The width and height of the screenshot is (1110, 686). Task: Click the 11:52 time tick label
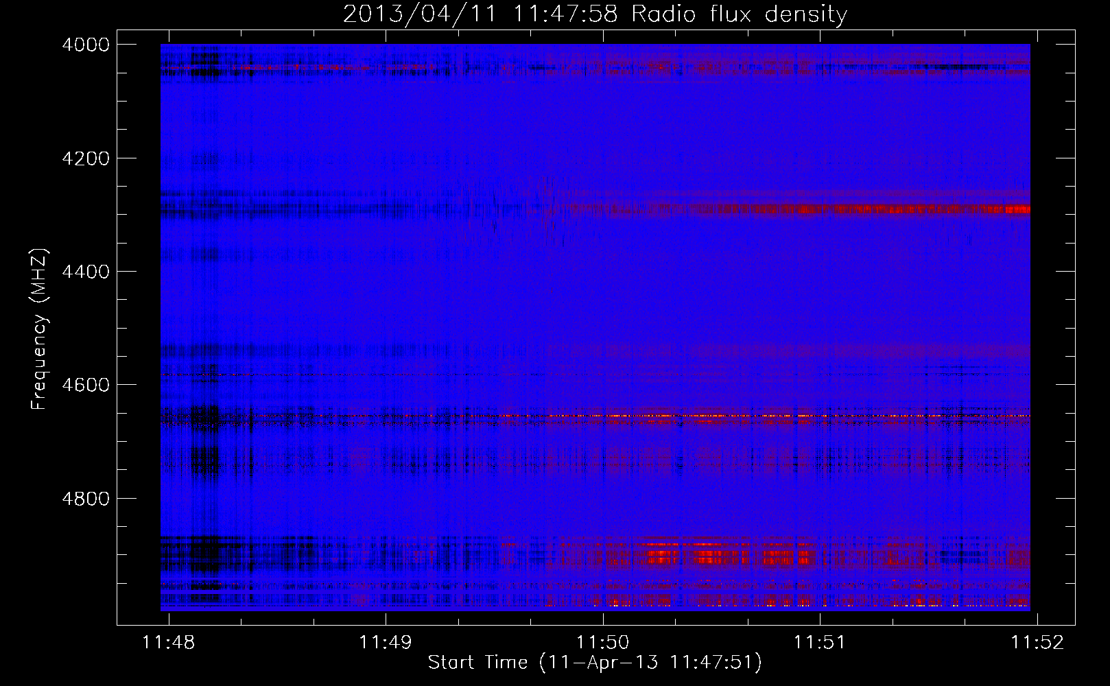pos(1038,642)
